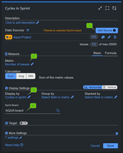Click the Add Source button
123x153 pixels.
pos(107,31)
